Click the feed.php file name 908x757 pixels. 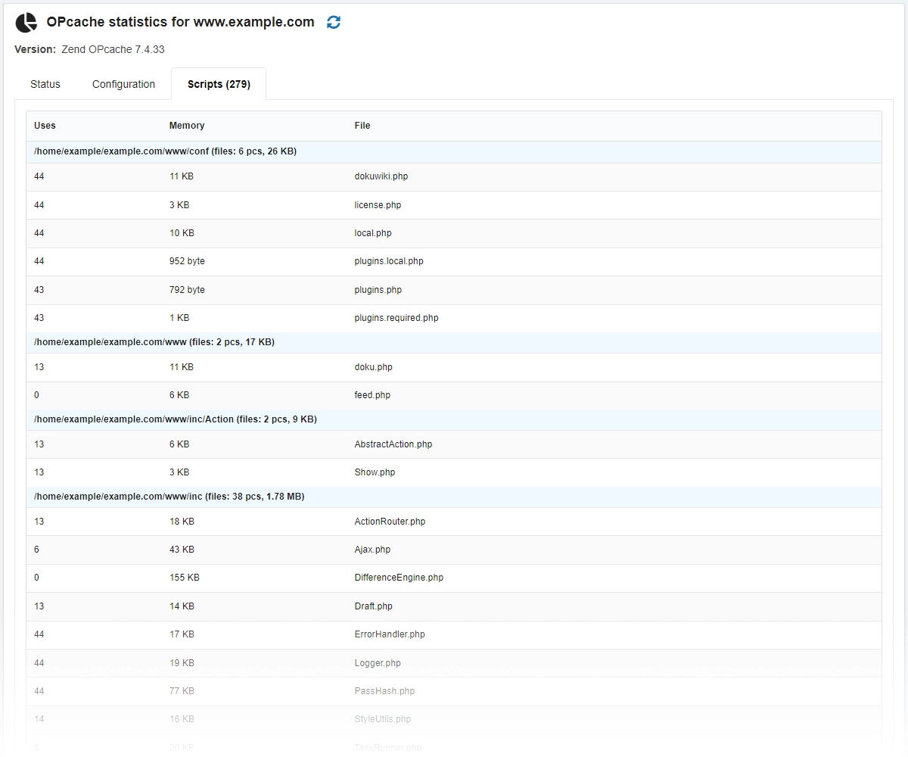[372, 395]
